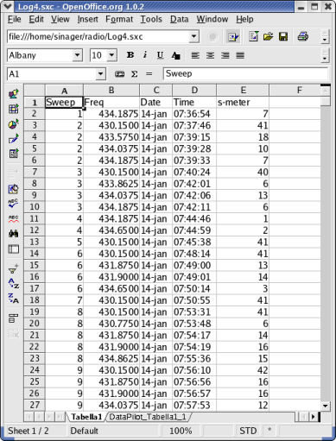Print the document directly
This screenshot has height=441, width=336.
pyautogui.click(x=302, y=36)
